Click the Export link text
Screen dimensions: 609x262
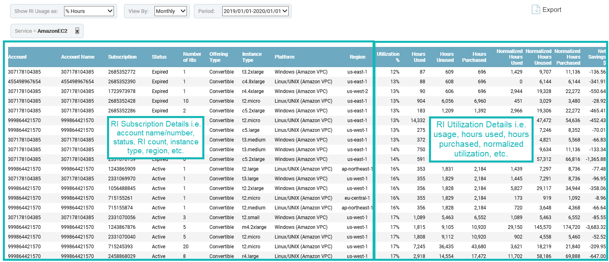pyautogui.click(x=552, y=10)
